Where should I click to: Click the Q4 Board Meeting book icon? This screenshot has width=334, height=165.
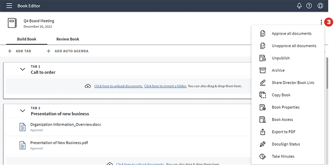pyautogui.click(x=12, y=23)
